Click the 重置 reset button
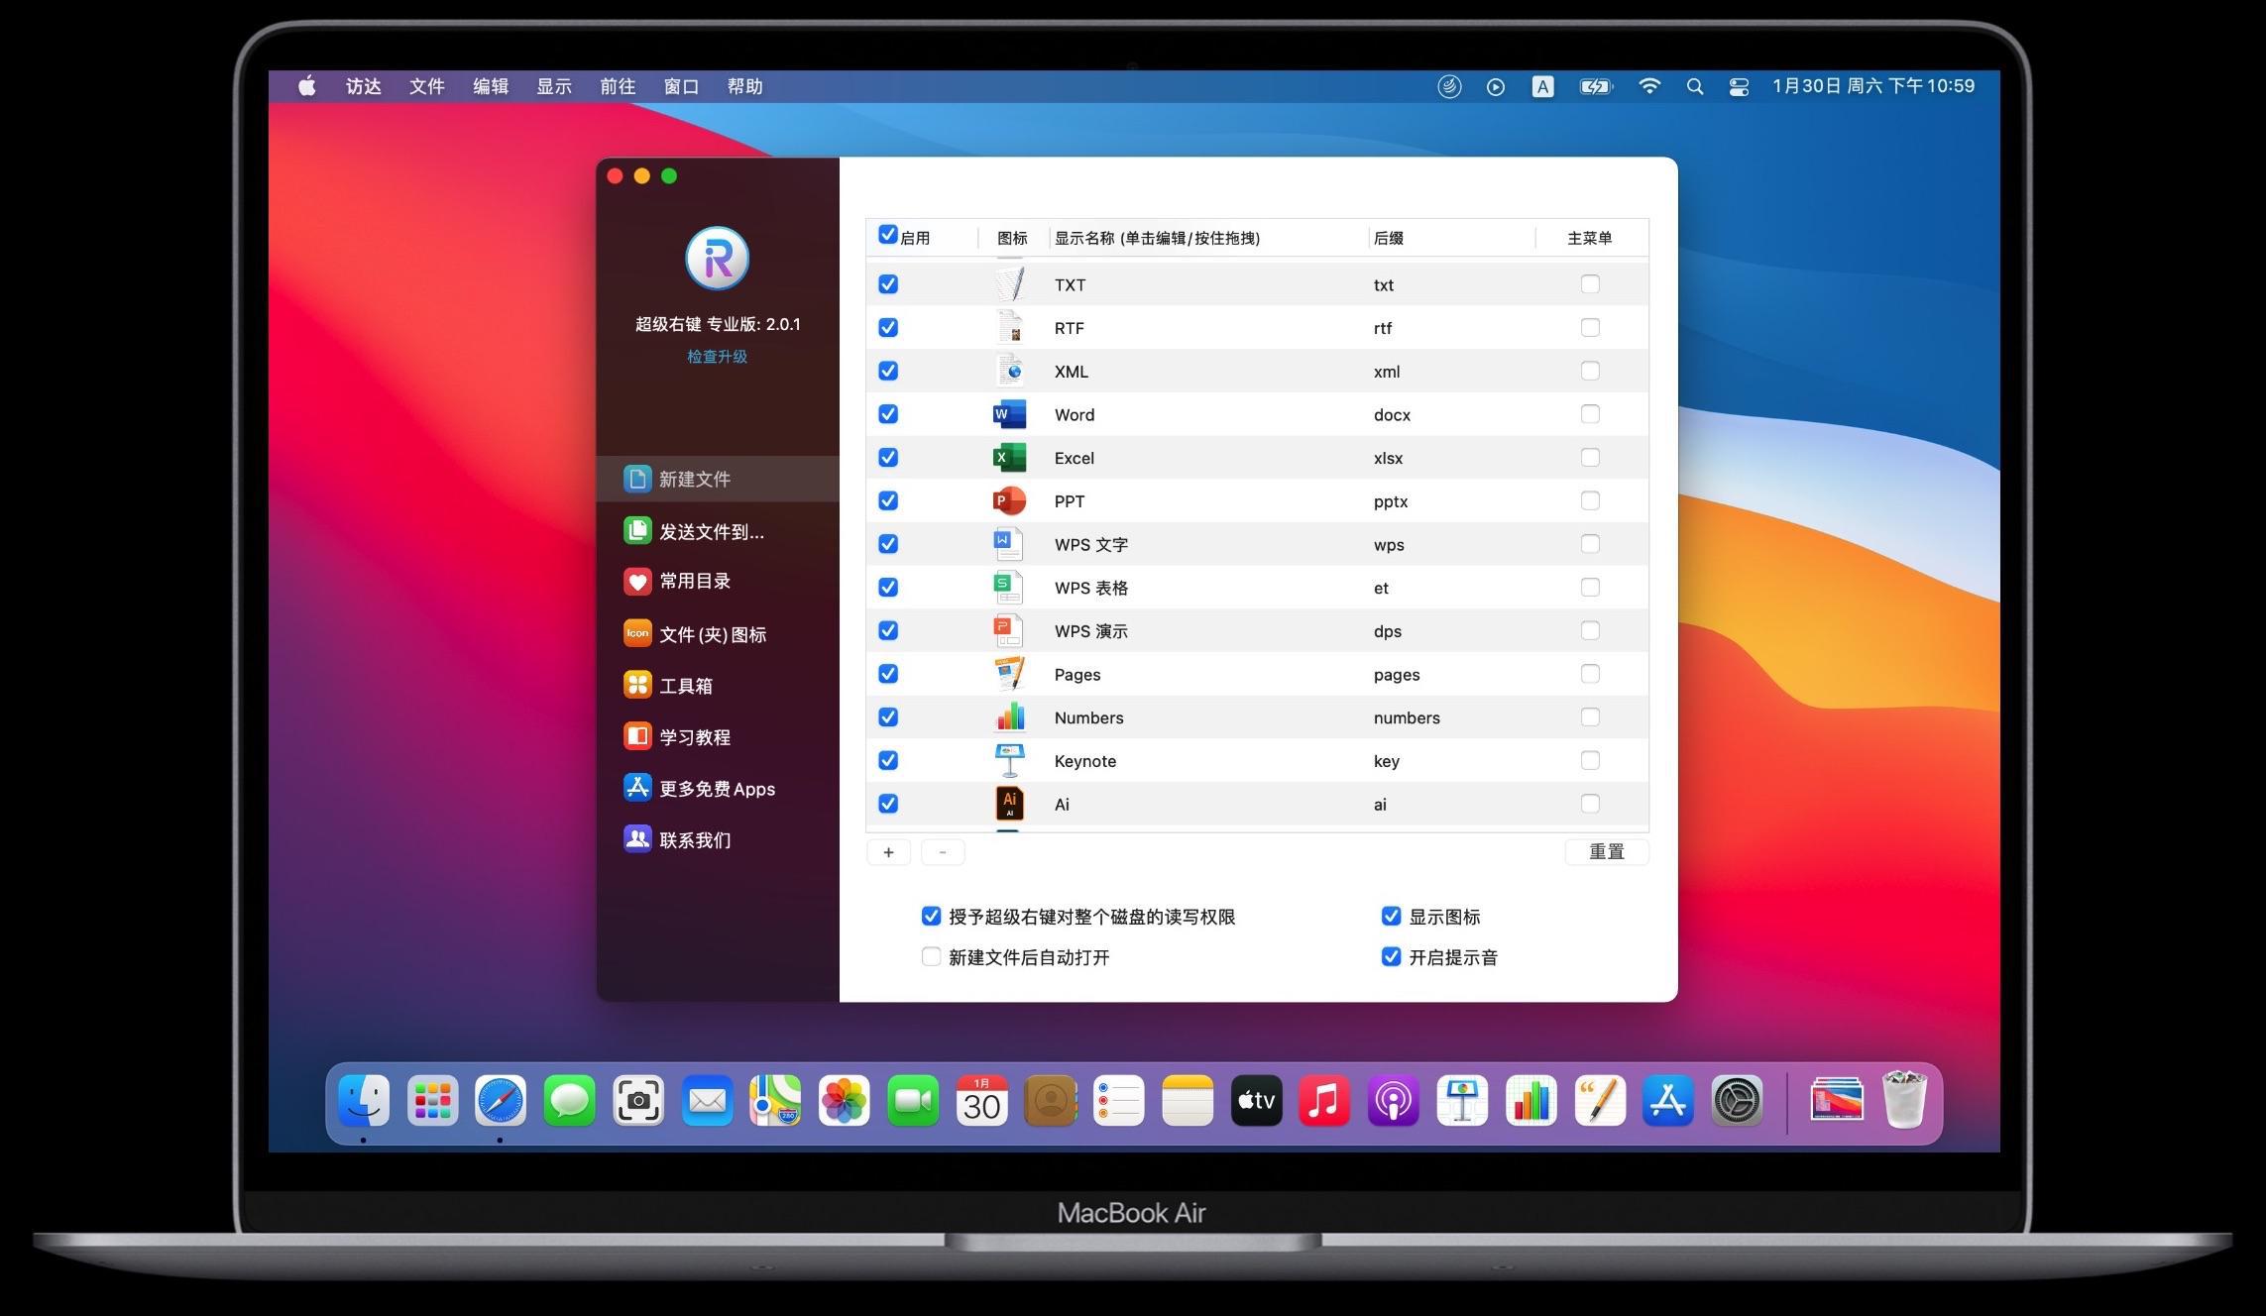Image resolution: width=2266 pixels, height=1316 pixels. tap(1606, 851)
